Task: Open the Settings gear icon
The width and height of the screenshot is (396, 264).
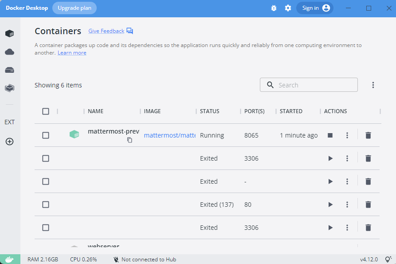Action: [x=288, y=8]
